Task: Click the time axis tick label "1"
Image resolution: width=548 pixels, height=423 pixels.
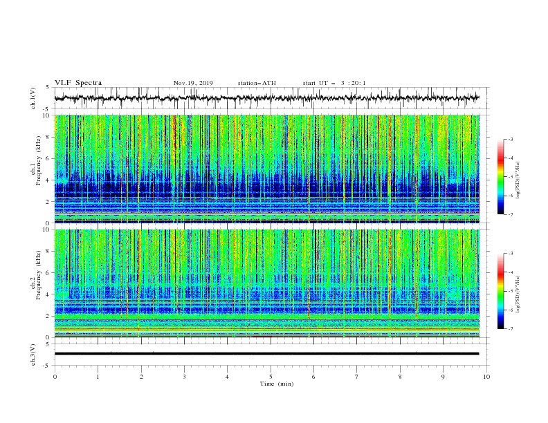Action: click(98, 377)
